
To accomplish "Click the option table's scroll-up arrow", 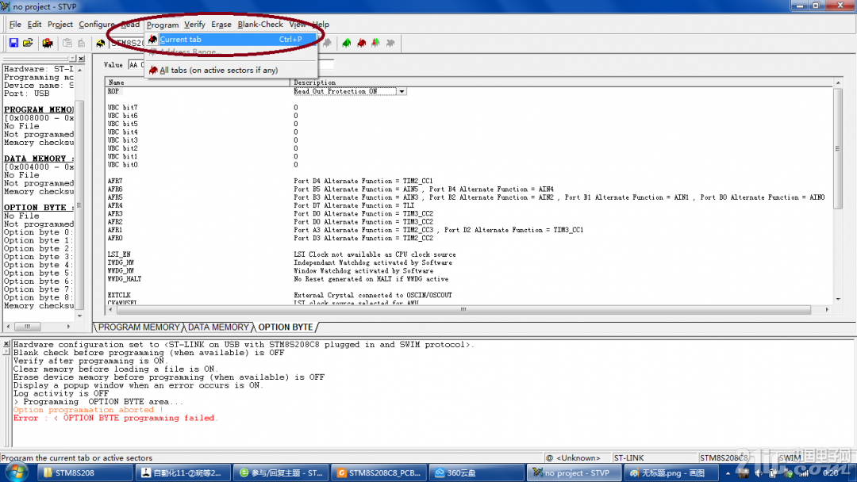I will [x=838, y=82].
